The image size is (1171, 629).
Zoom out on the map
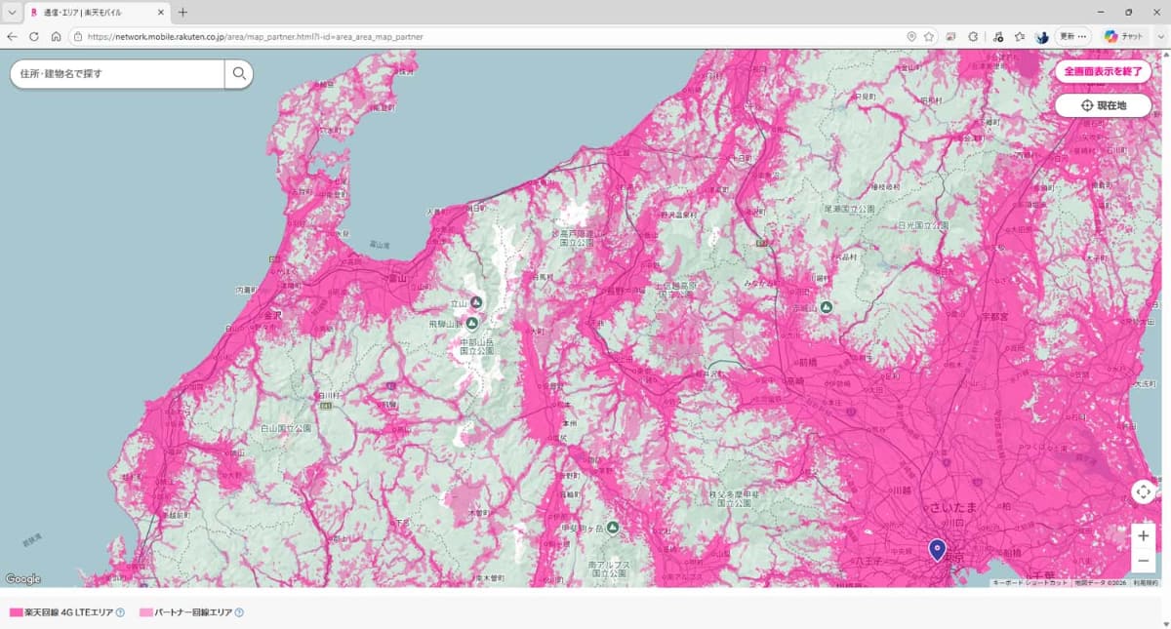[1143, 561]
